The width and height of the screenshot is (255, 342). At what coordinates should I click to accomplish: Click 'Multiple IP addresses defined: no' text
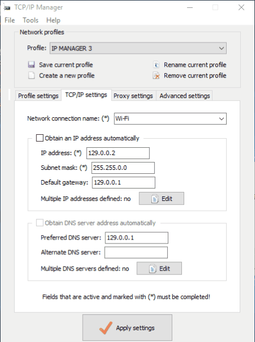pos(86,199)
